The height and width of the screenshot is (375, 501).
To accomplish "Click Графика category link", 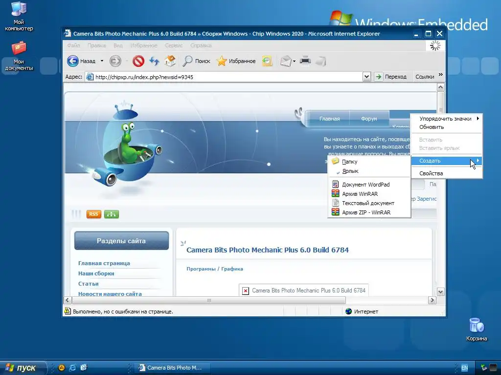I will (232, 269).
